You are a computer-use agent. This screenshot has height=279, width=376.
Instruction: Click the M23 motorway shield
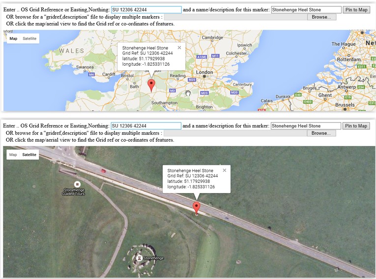[204, 93]
